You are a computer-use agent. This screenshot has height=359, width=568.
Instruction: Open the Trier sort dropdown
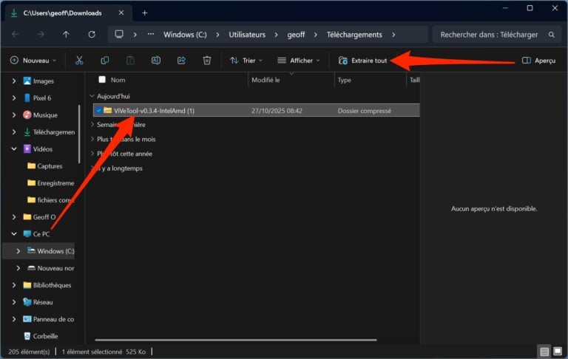pyautogui.click(x=246, y=61)
